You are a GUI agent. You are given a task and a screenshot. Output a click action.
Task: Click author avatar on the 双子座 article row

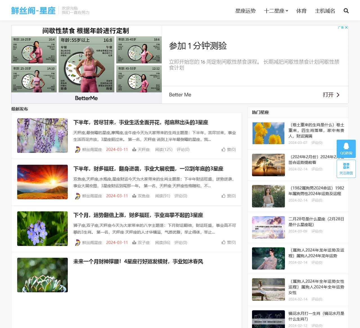[77, 243]
